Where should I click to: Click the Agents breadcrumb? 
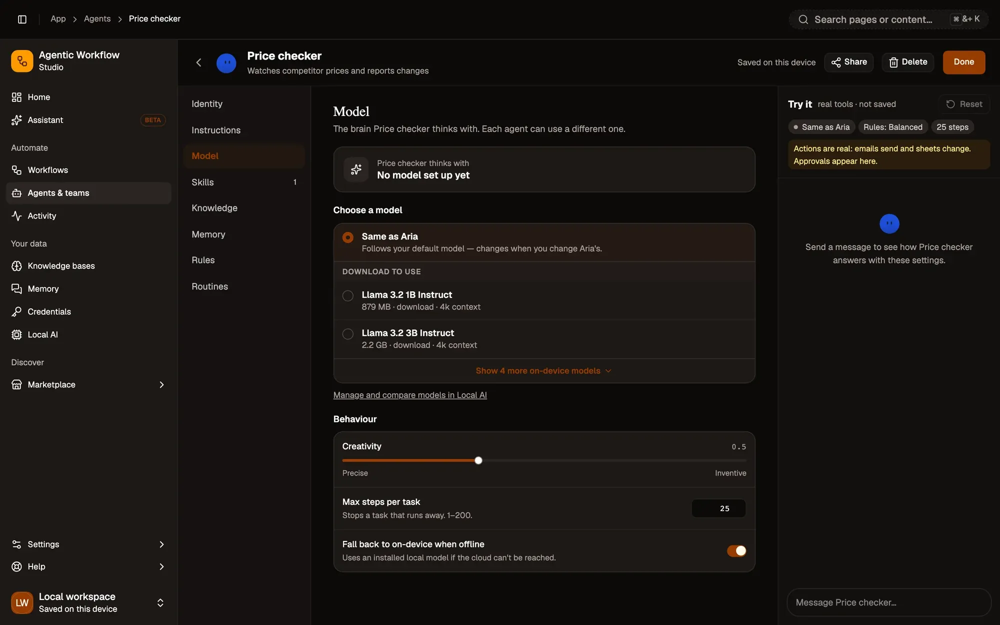(x=97, y=18)
